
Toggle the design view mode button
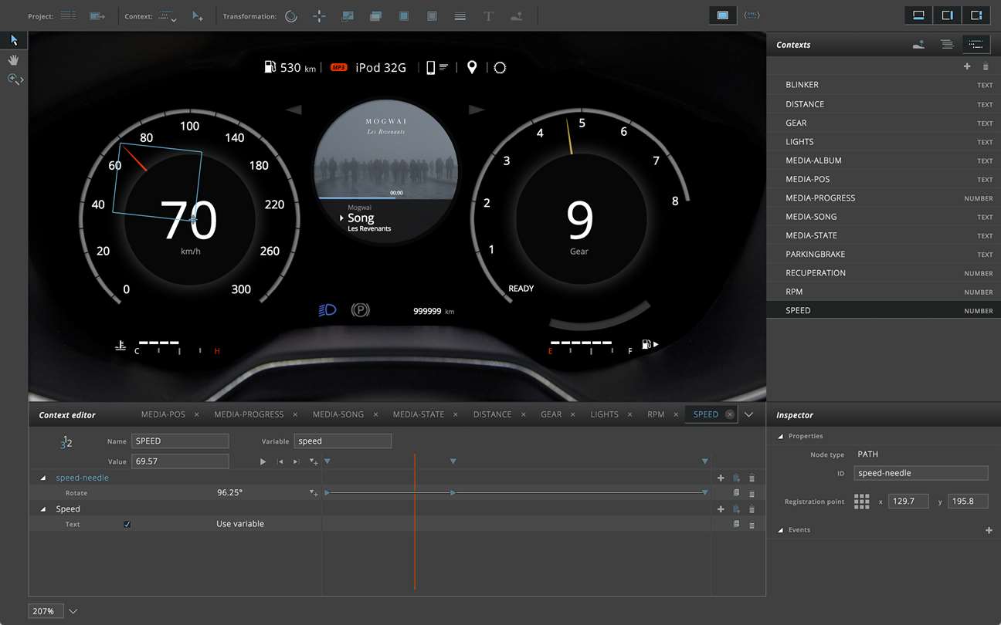(x=722, y=15)
